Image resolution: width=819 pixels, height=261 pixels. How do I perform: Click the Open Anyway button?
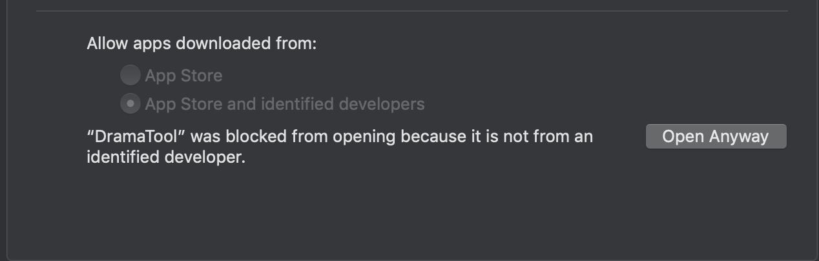coord(716,136)
